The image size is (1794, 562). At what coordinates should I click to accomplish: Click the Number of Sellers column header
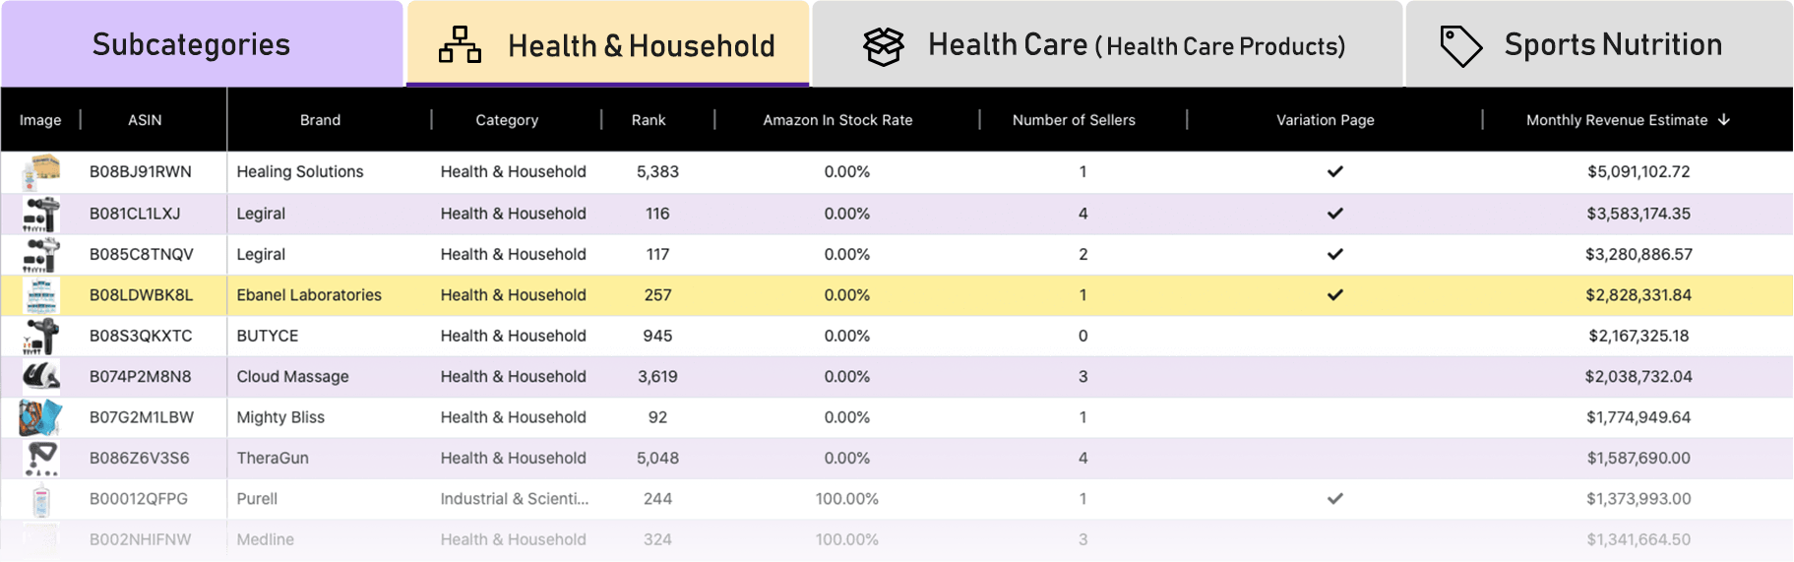point(1074,120)
